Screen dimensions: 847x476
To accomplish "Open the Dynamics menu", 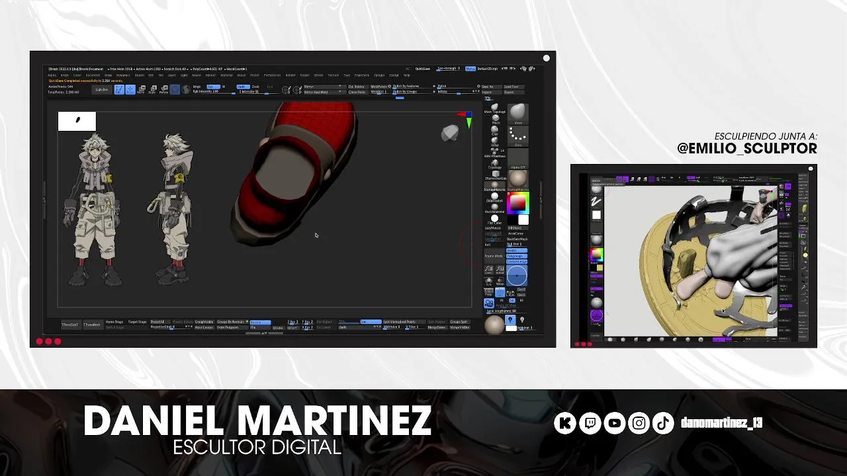I will [123, 75].
